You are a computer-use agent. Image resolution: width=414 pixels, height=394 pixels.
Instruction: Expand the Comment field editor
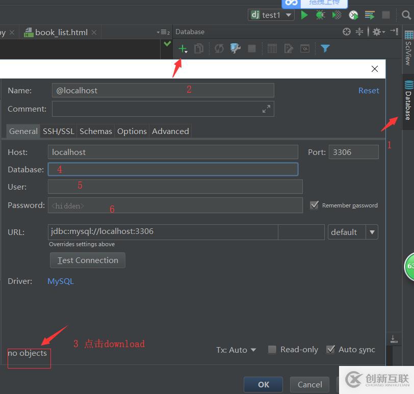[266, 109]
